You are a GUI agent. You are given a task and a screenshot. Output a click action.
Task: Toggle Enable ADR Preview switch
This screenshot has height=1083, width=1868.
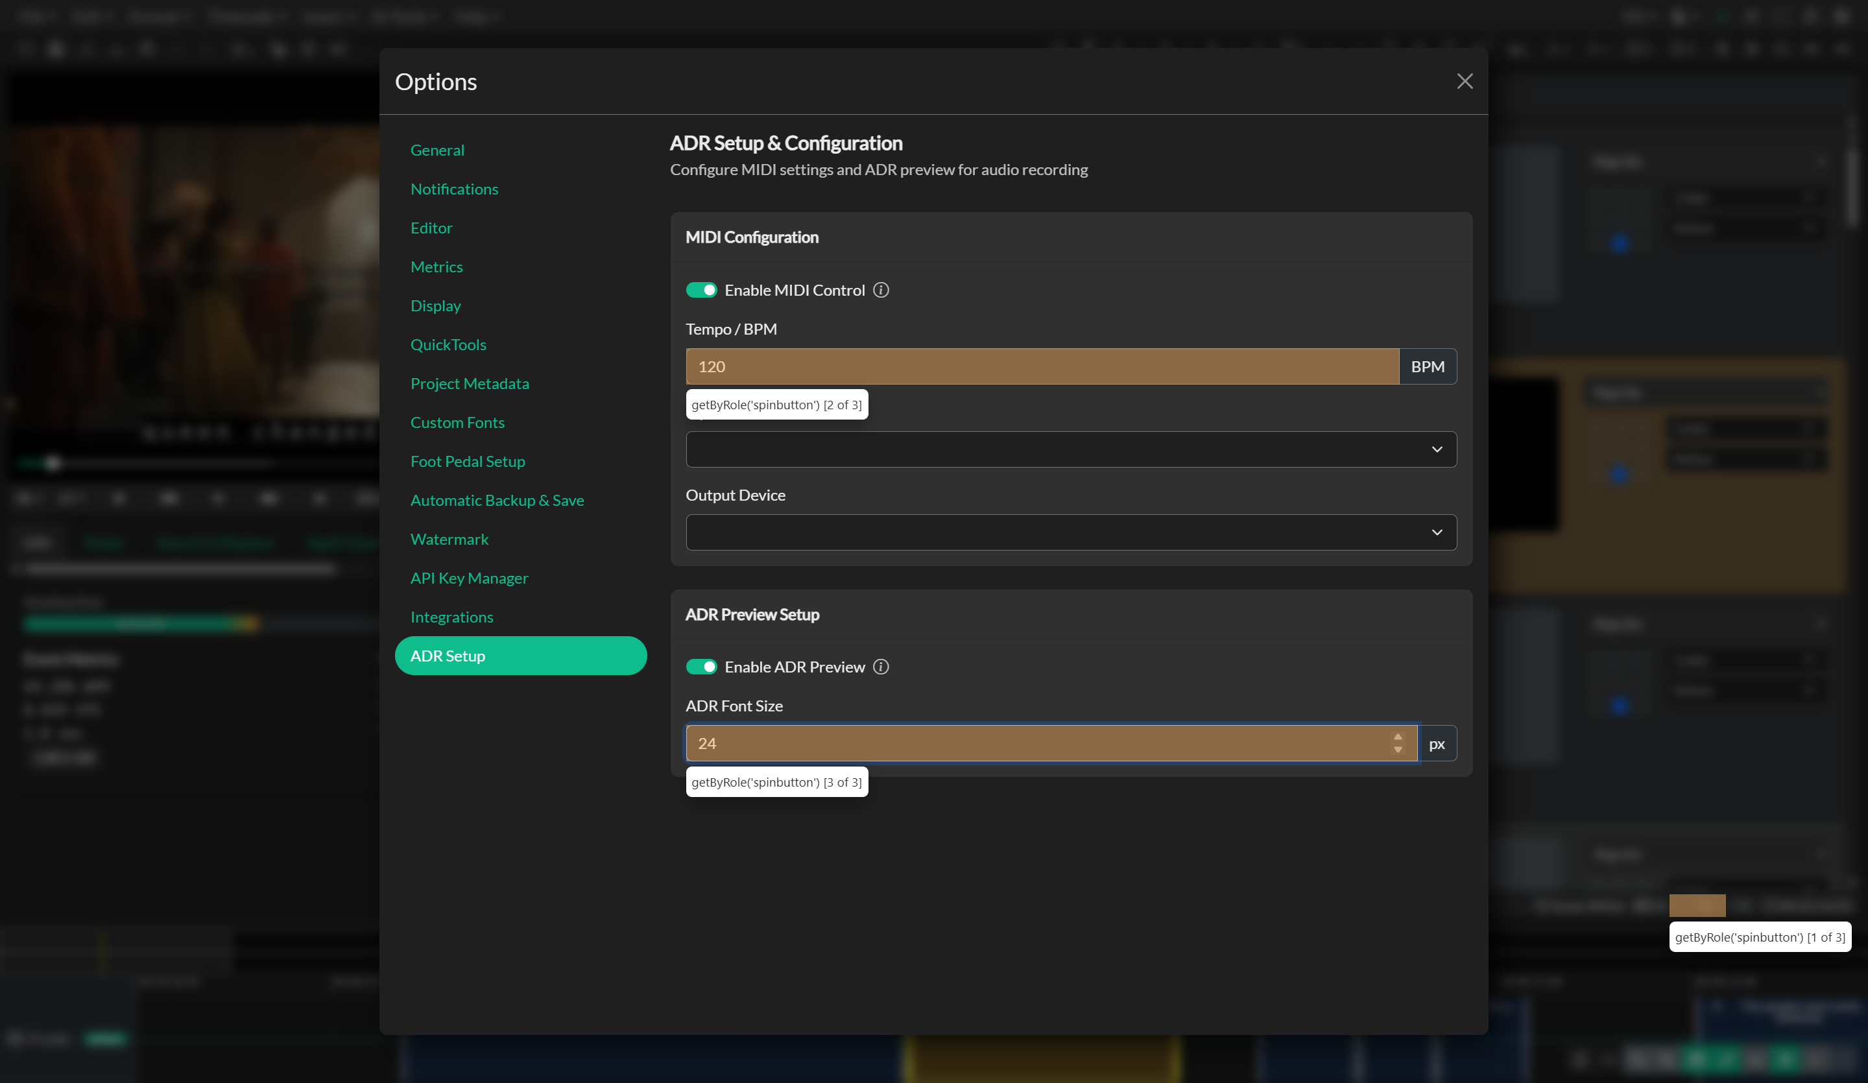point(700,667)
